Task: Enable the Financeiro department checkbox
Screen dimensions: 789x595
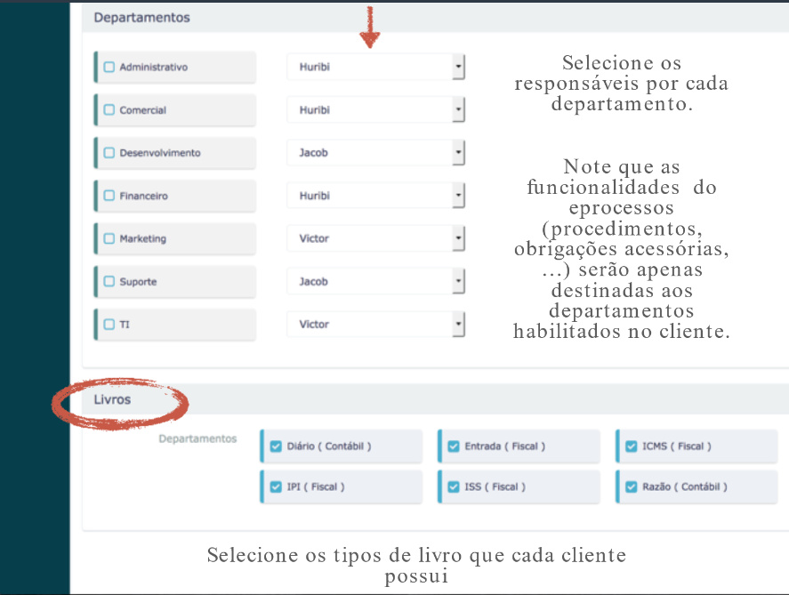Action: click(x=109, y=196)
